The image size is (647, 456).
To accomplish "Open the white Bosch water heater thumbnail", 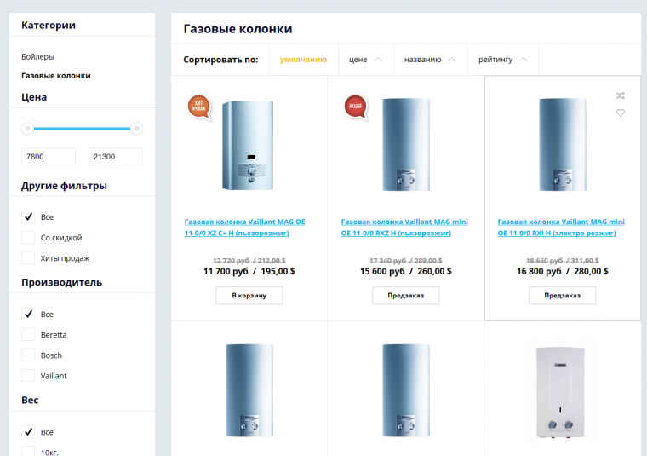I will (x=562, y=393).
